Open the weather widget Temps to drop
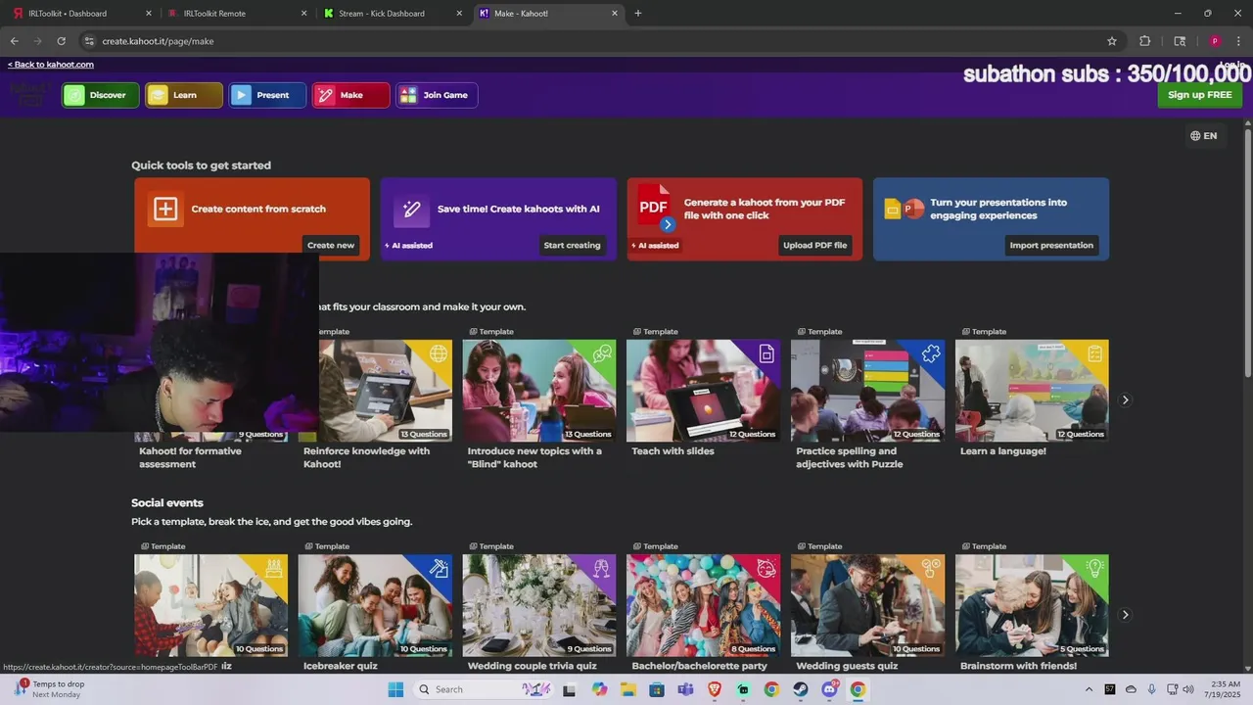 pyautogui.click(x=49, y=689)
